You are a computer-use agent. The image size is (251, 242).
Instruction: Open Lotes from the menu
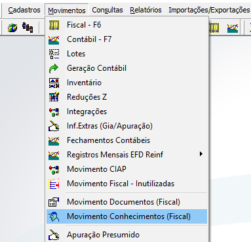pyautogui.click(x=126, y=54)
